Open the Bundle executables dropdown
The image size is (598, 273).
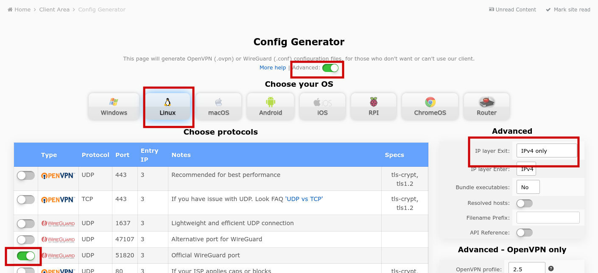528,187
